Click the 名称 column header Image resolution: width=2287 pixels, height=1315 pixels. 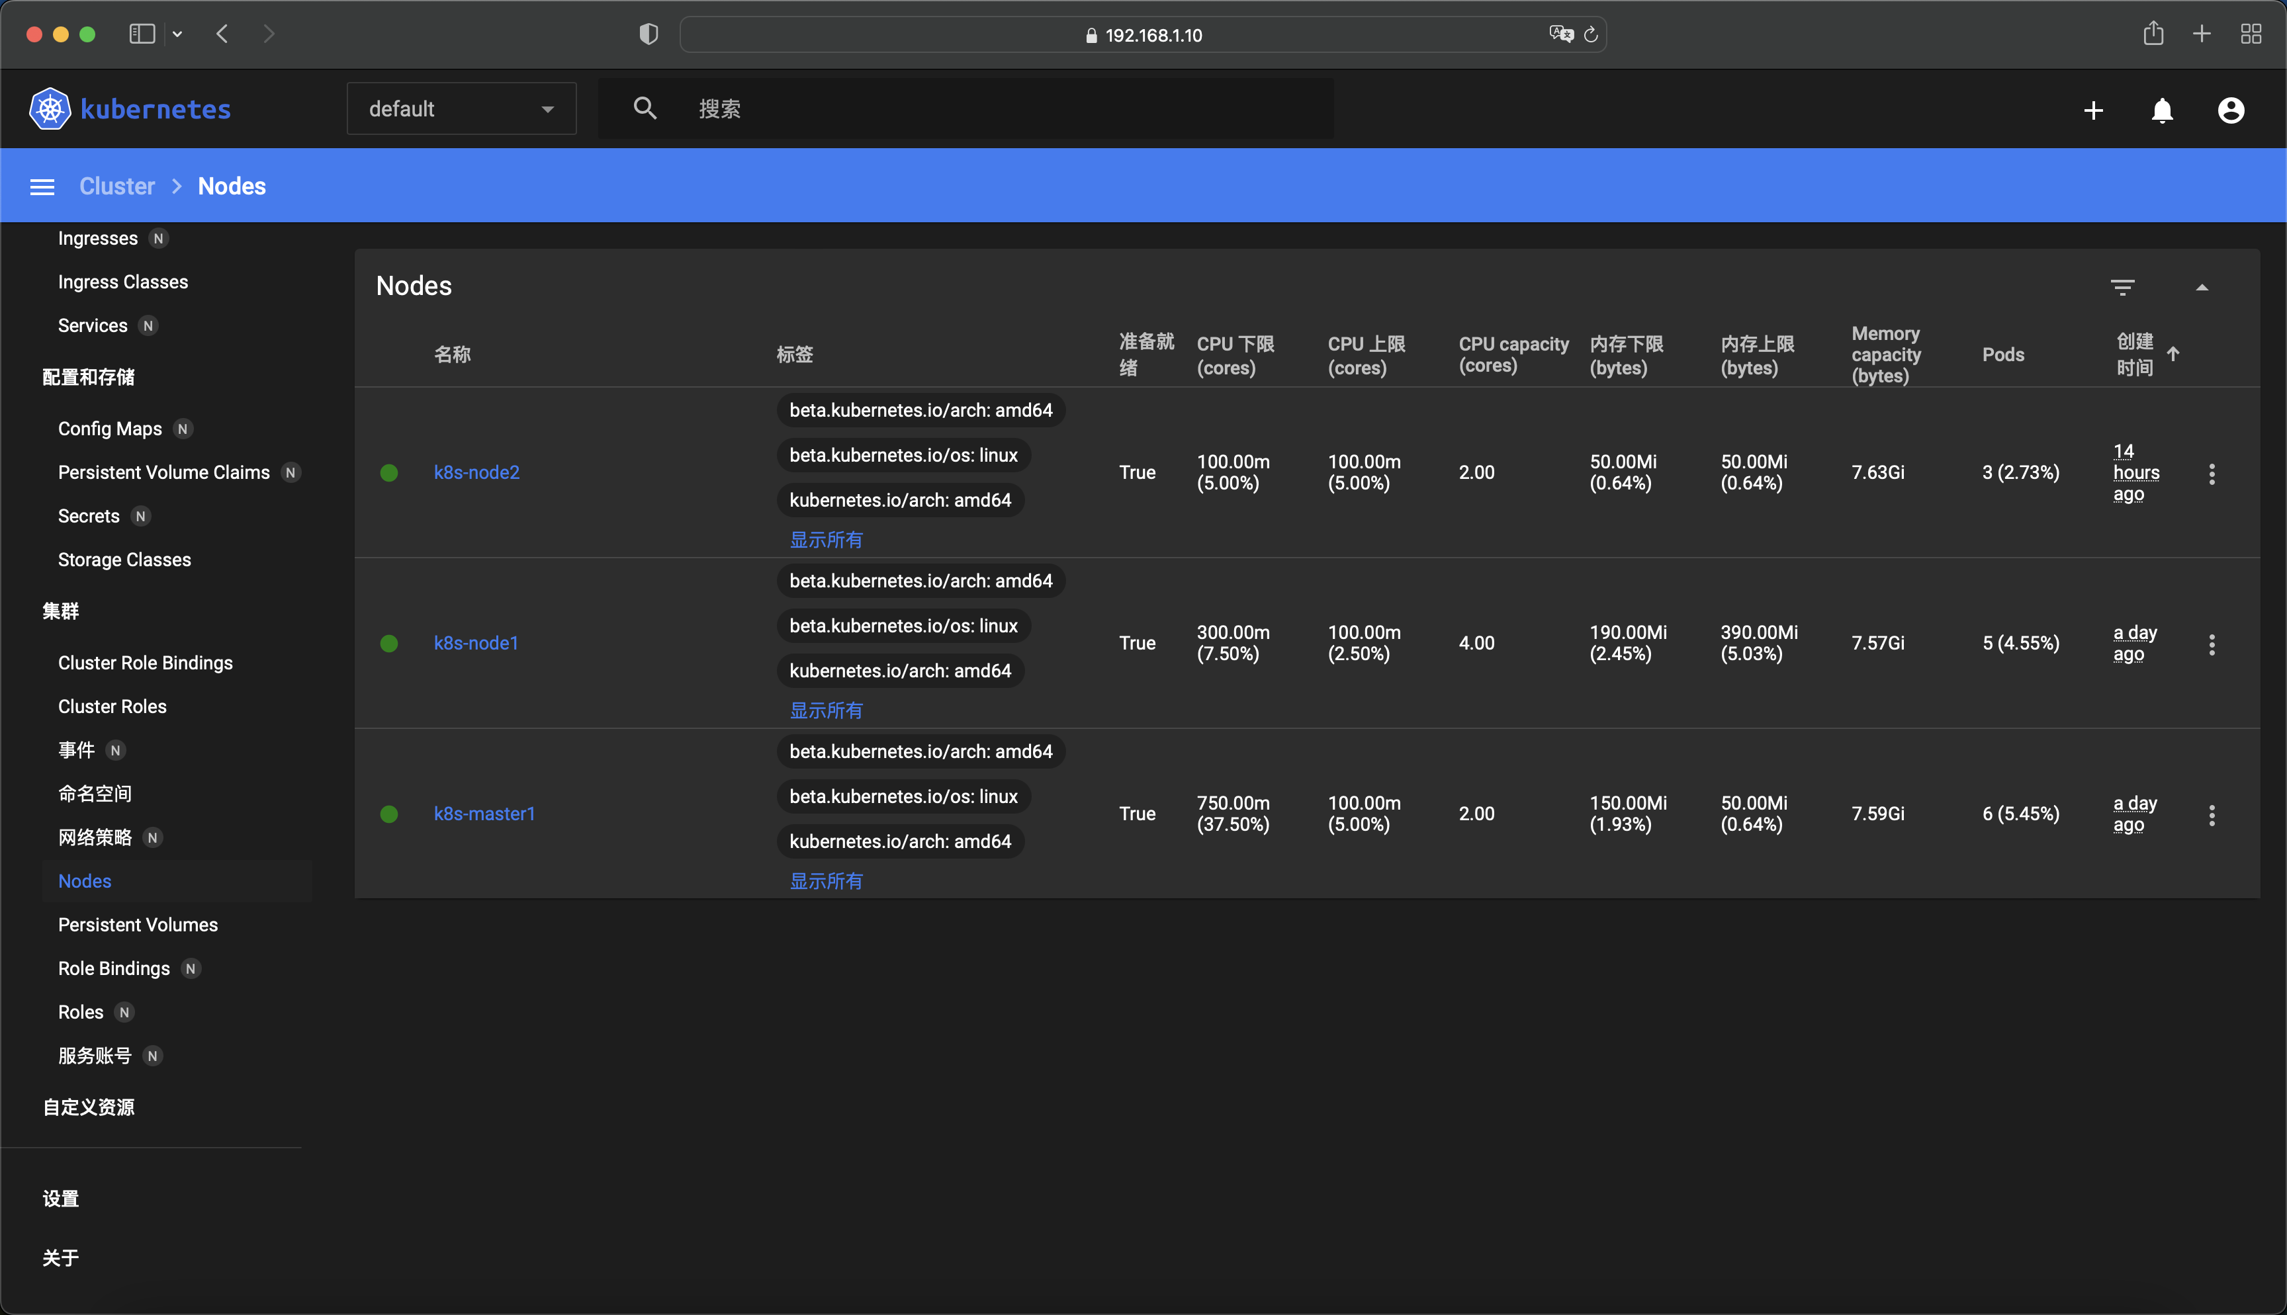tap(453, 354)
